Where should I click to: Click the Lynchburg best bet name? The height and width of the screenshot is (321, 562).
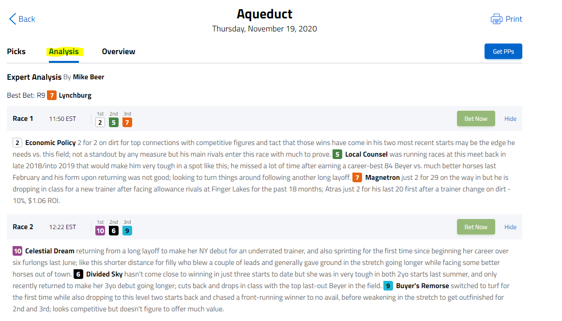(75, 96)
